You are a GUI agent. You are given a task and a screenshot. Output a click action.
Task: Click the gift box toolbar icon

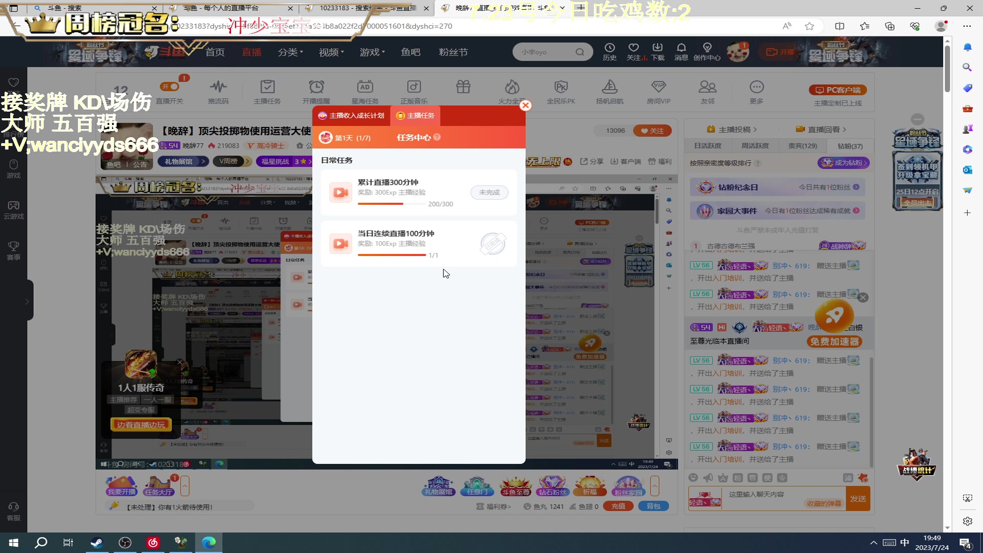point(463,87)
